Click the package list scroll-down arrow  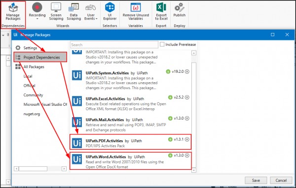pyautogui.click(x=194, y=170)
